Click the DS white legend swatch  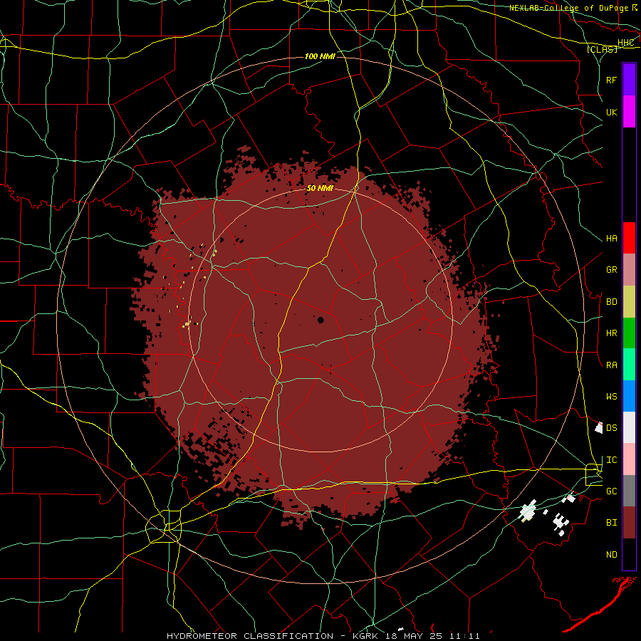(x=629, y=427)
